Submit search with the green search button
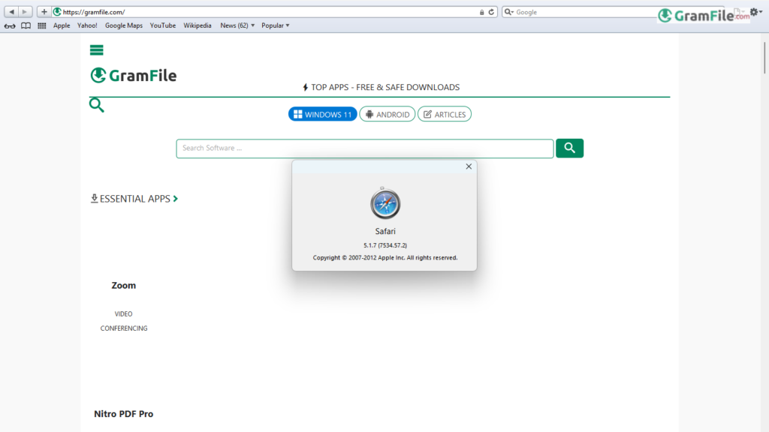This screenshot has width=769, height=432. tap(569, 148)
